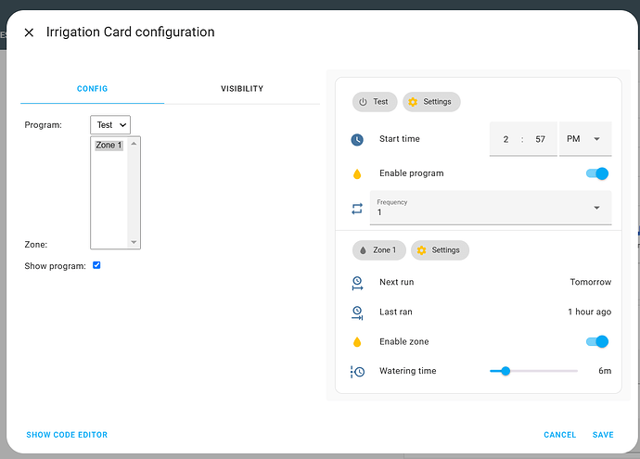Click the clock icon beside Start time
This screenshot has width=640, height=459.
357,139
